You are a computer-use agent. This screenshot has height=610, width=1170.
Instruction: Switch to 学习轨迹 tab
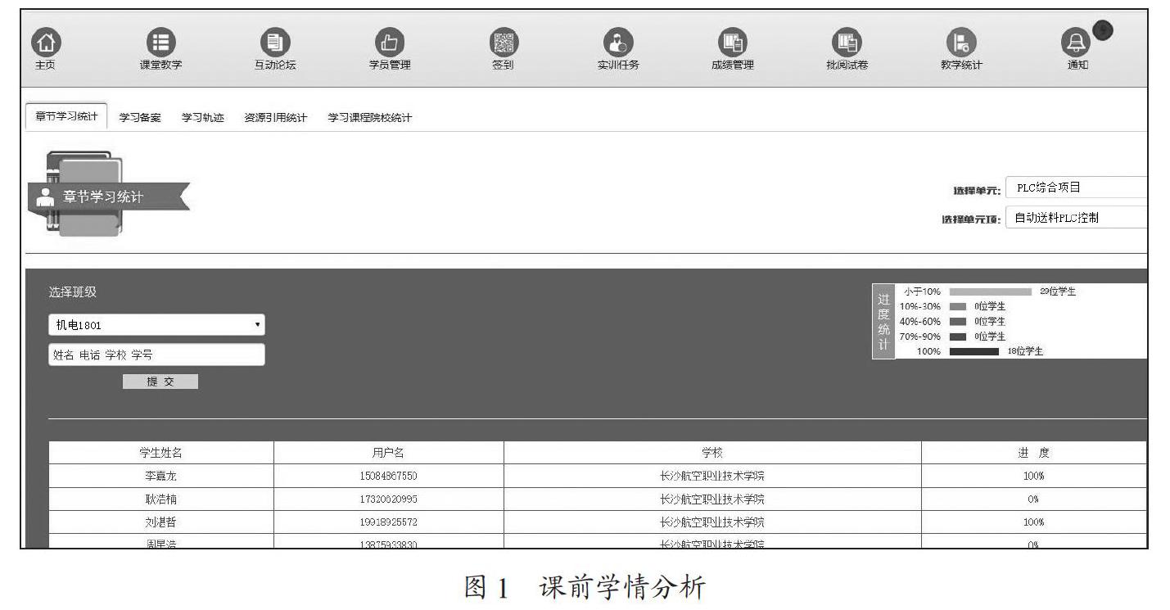coord(203,117)
